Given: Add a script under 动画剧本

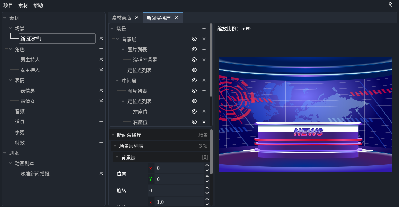Looking at the screenshot, I should (101, 163).
